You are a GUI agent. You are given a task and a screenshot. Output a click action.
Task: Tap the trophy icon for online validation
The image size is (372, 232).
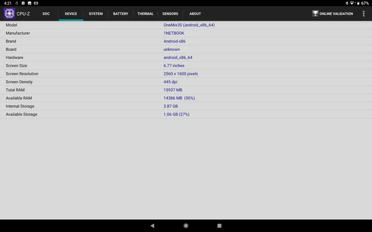tap(315, 14)
